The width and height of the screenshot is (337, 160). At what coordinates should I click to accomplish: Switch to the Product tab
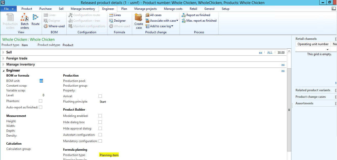27,9
